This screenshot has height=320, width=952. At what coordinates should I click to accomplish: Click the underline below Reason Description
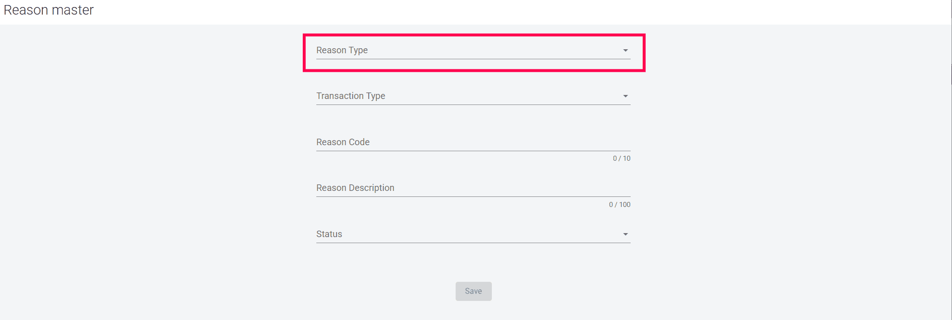click(x=473, y=196)
